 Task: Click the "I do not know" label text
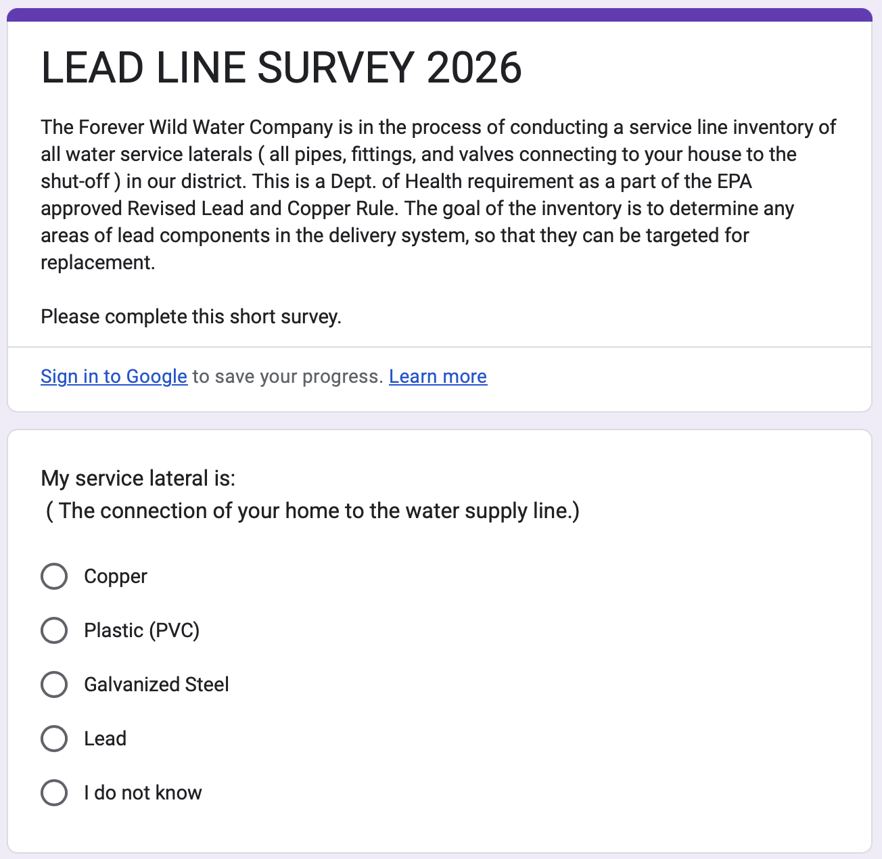point(143,793)
